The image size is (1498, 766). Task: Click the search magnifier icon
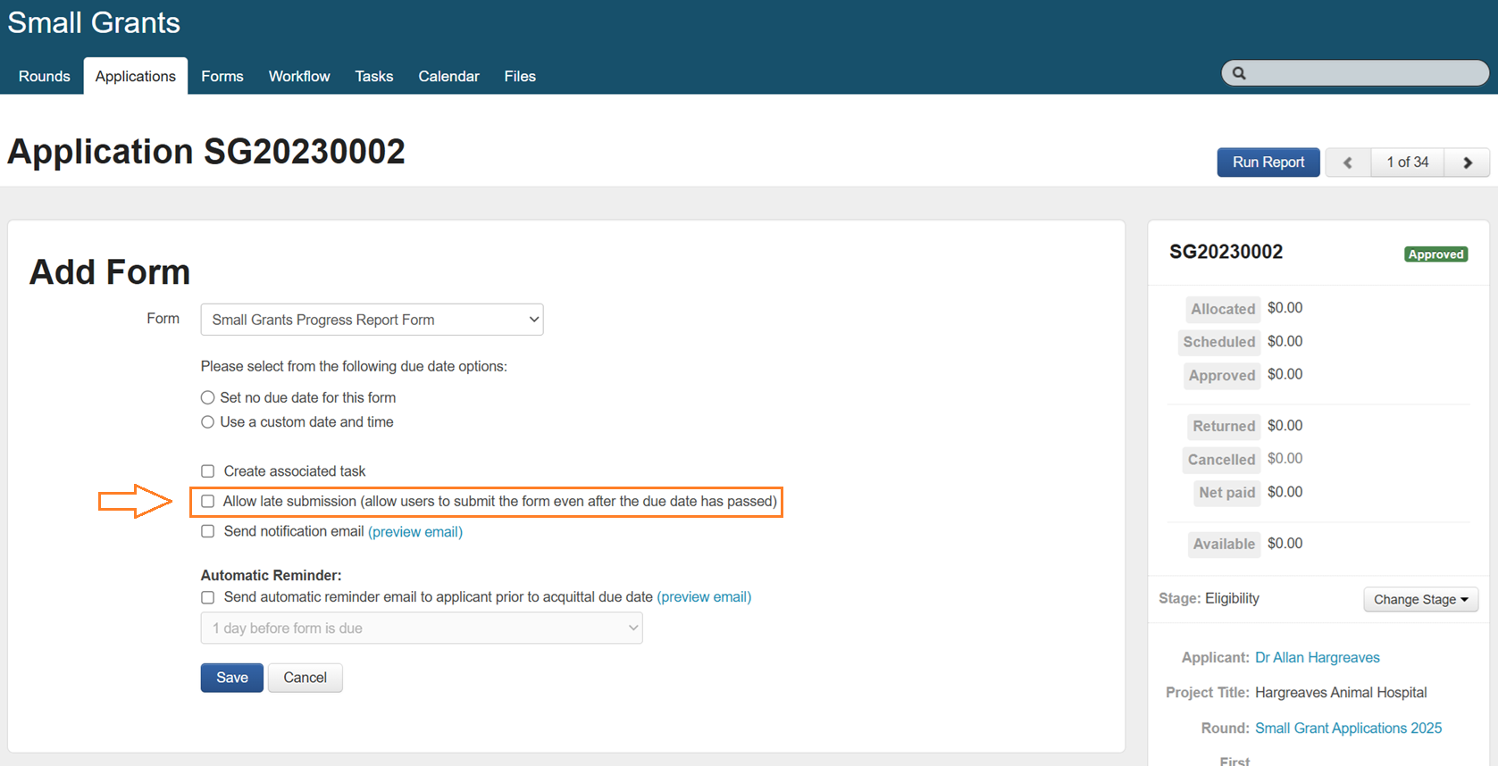[1239, 73]
